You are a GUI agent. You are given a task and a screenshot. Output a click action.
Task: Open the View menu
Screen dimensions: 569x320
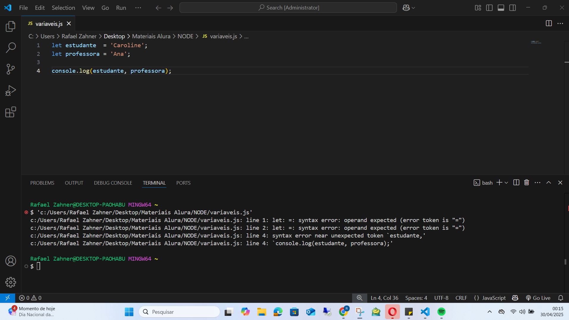(x=88, y=8)
